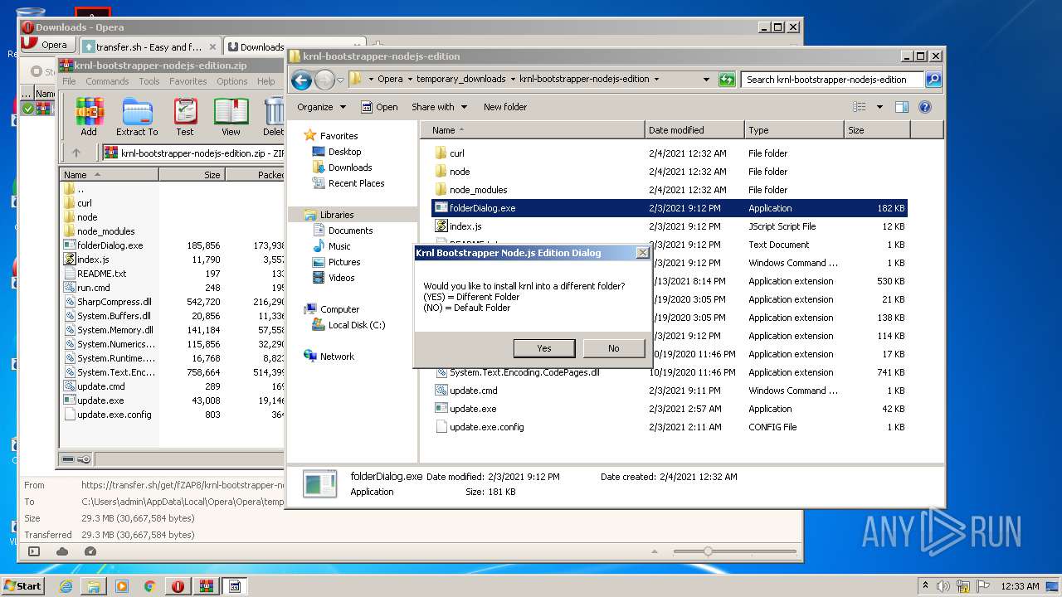1062x597 pixels.
Task: Switch to Opera taskbar icon
Action: click(x=178, y=586)
